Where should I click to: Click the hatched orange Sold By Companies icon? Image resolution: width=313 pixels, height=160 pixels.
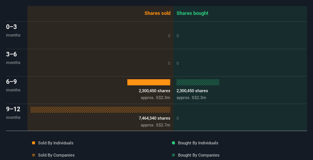(34, 155)
